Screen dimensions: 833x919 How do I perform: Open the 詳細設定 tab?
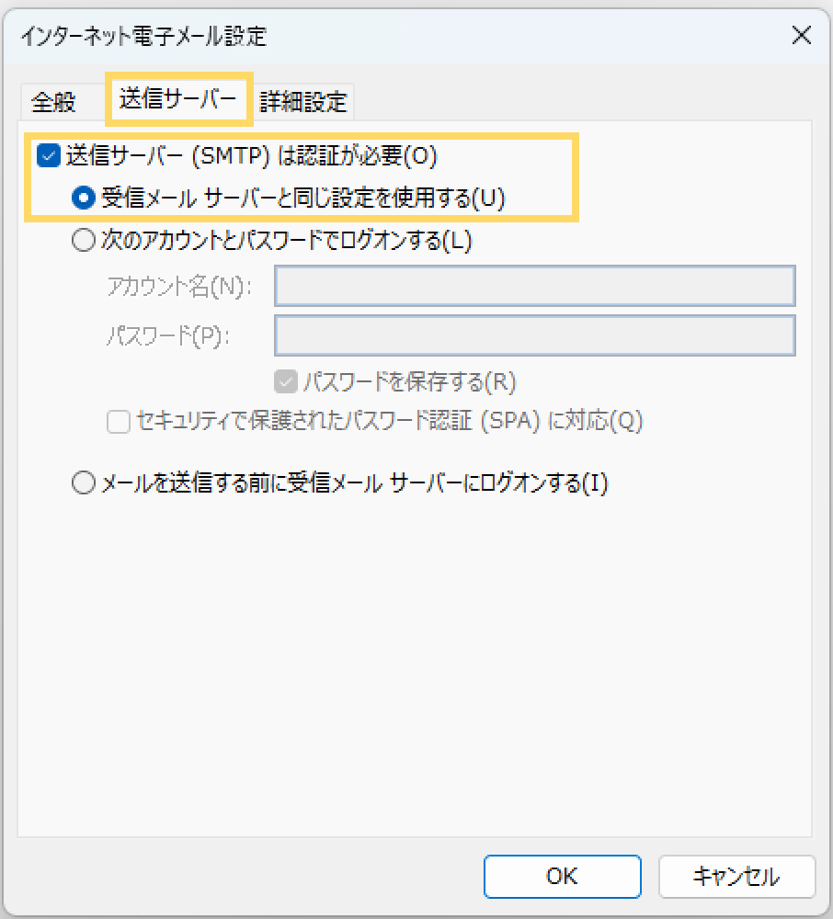[303, 102]
